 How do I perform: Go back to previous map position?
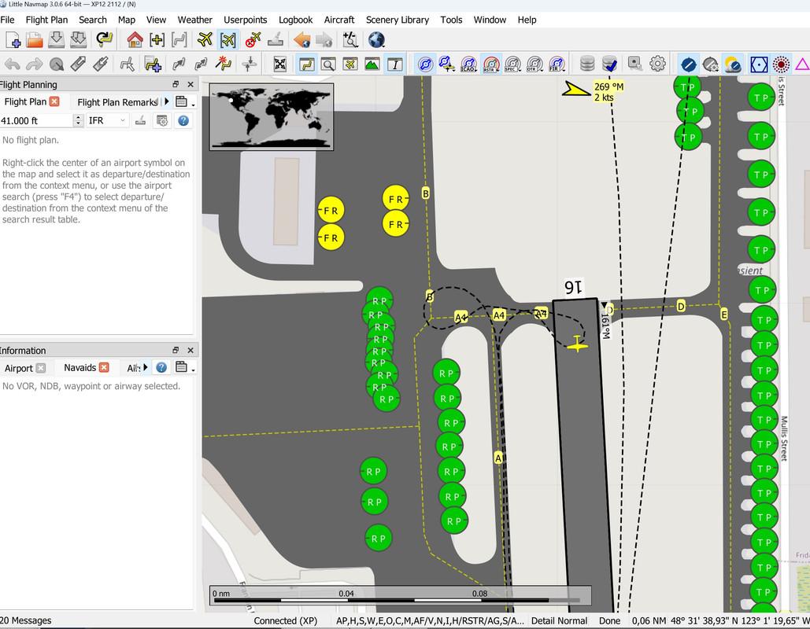301,40
